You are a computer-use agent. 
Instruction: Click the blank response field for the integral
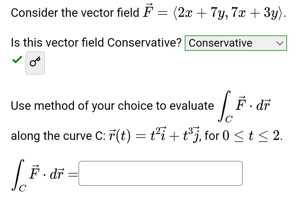(x=160, y=174)
